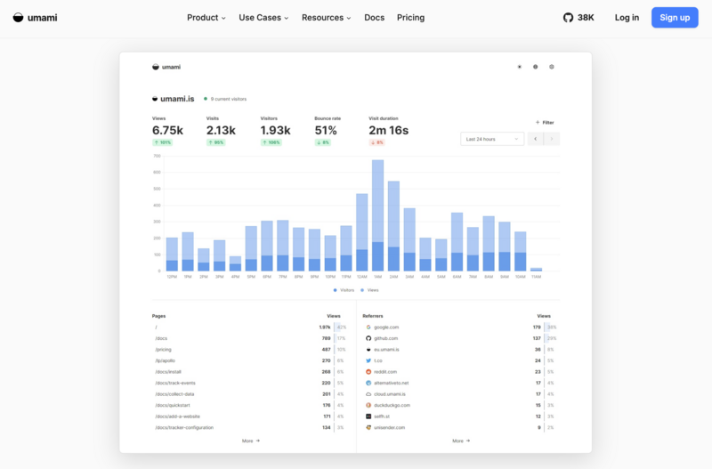Click the unisender.com referrer icon
The width and height of the screenshot is (712, 469).
pos(368,427)
